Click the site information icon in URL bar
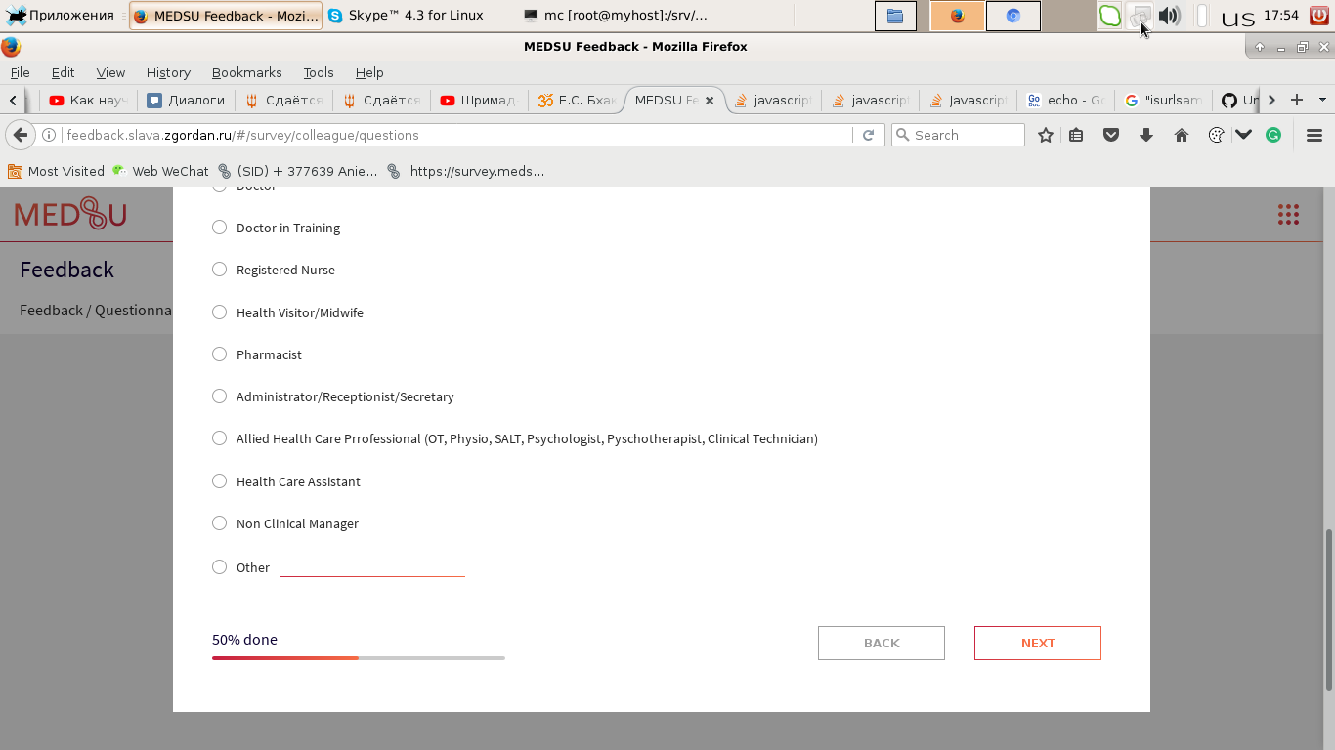This screenshot has width=1335, height=750. 49,135
